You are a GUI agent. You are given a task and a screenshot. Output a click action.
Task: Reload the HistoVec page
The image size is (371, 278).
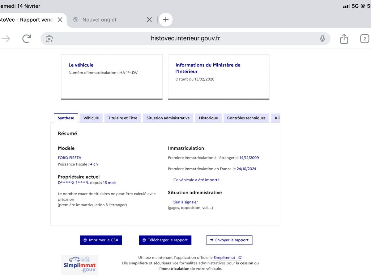[x=27, y=39]
